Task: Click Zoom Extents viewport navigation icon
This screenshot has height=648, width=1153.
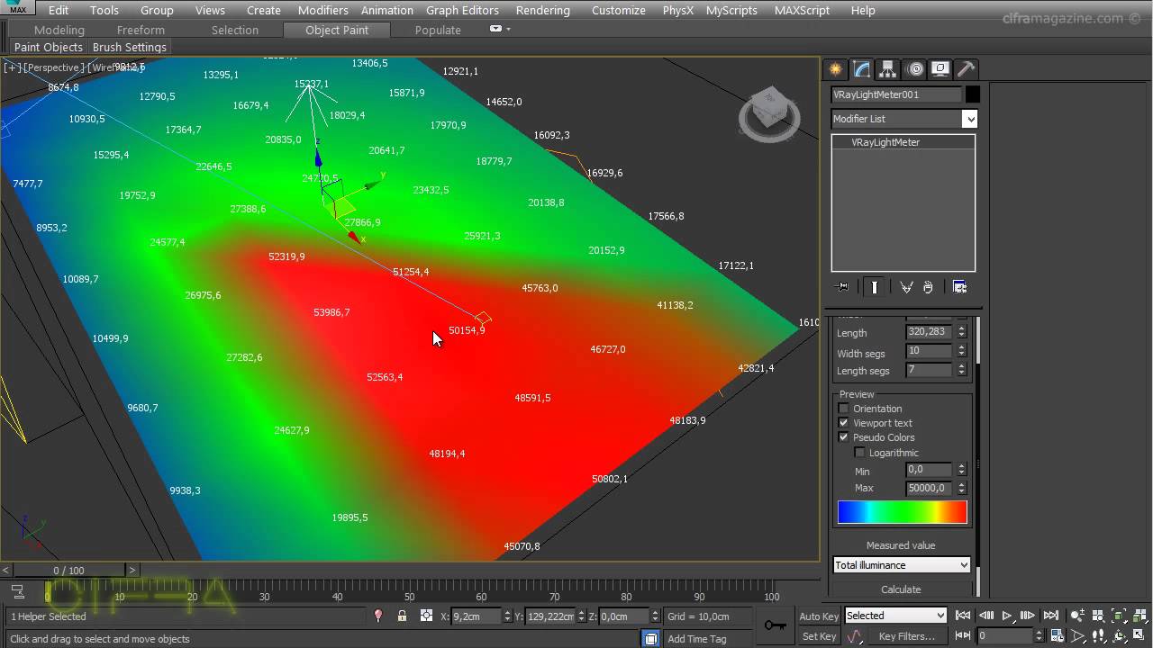Action: pyautogui.click(x=1119, y=616)
